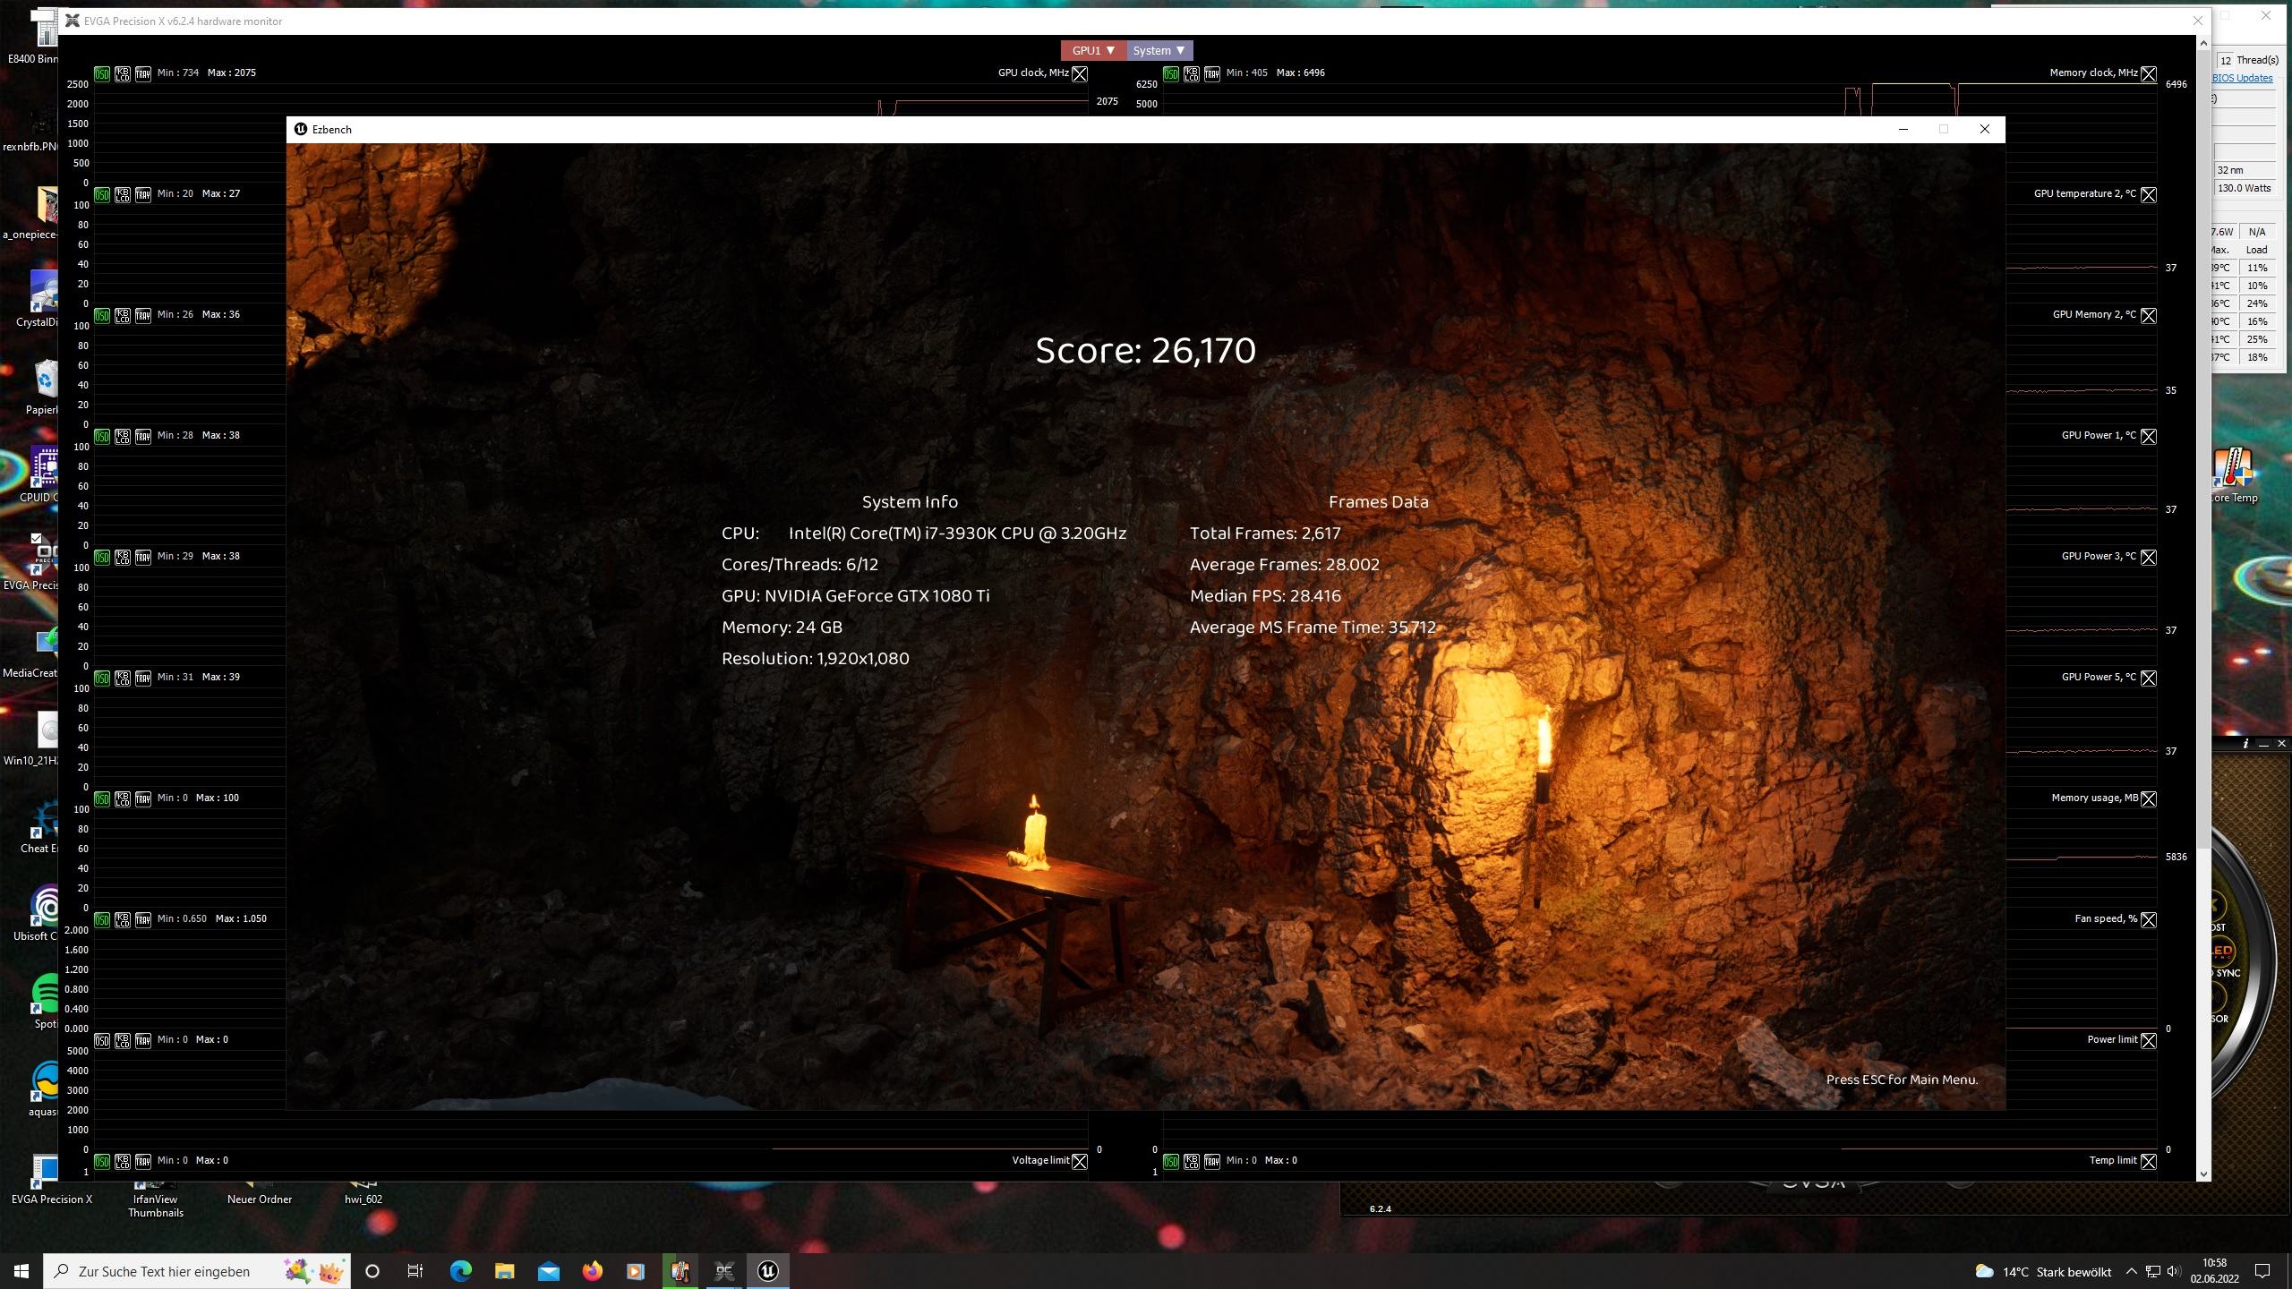
Task: Toggle OSD on the Min 0.650 voltage graph
Action: pyautogui.click(x=102, y=919)
